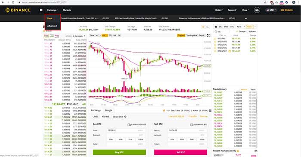Switch to the Exchange trading tab
The image size is (301, 157).
96,110
